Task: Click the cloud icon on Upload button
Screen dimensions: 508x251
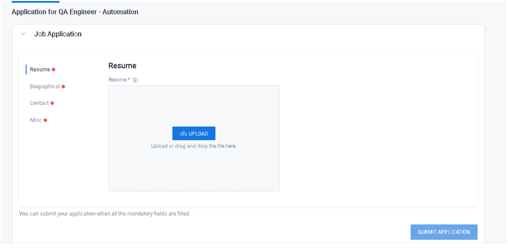Action: 183,134
